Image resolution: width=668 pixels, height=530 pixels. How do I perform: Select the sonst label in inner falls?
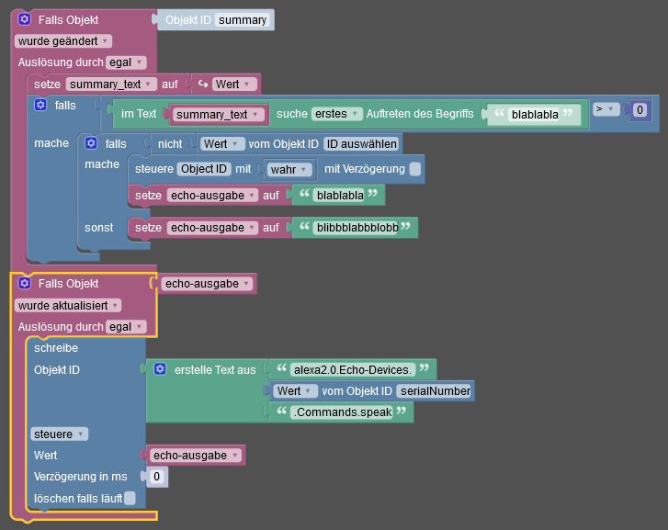99,228
